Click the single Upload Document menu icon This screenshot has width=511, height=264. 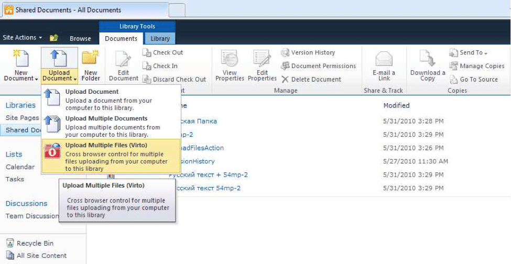pos(52,97)
